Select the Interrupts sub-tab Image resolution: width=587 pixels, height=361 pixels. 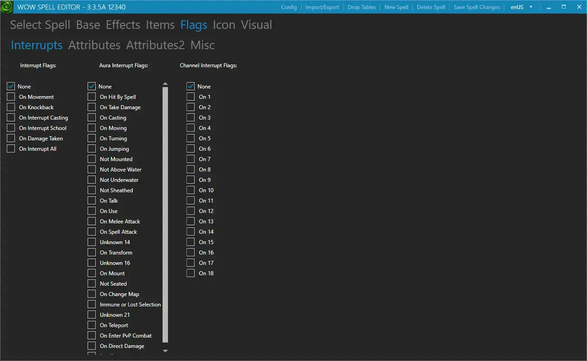pos(37,45)
